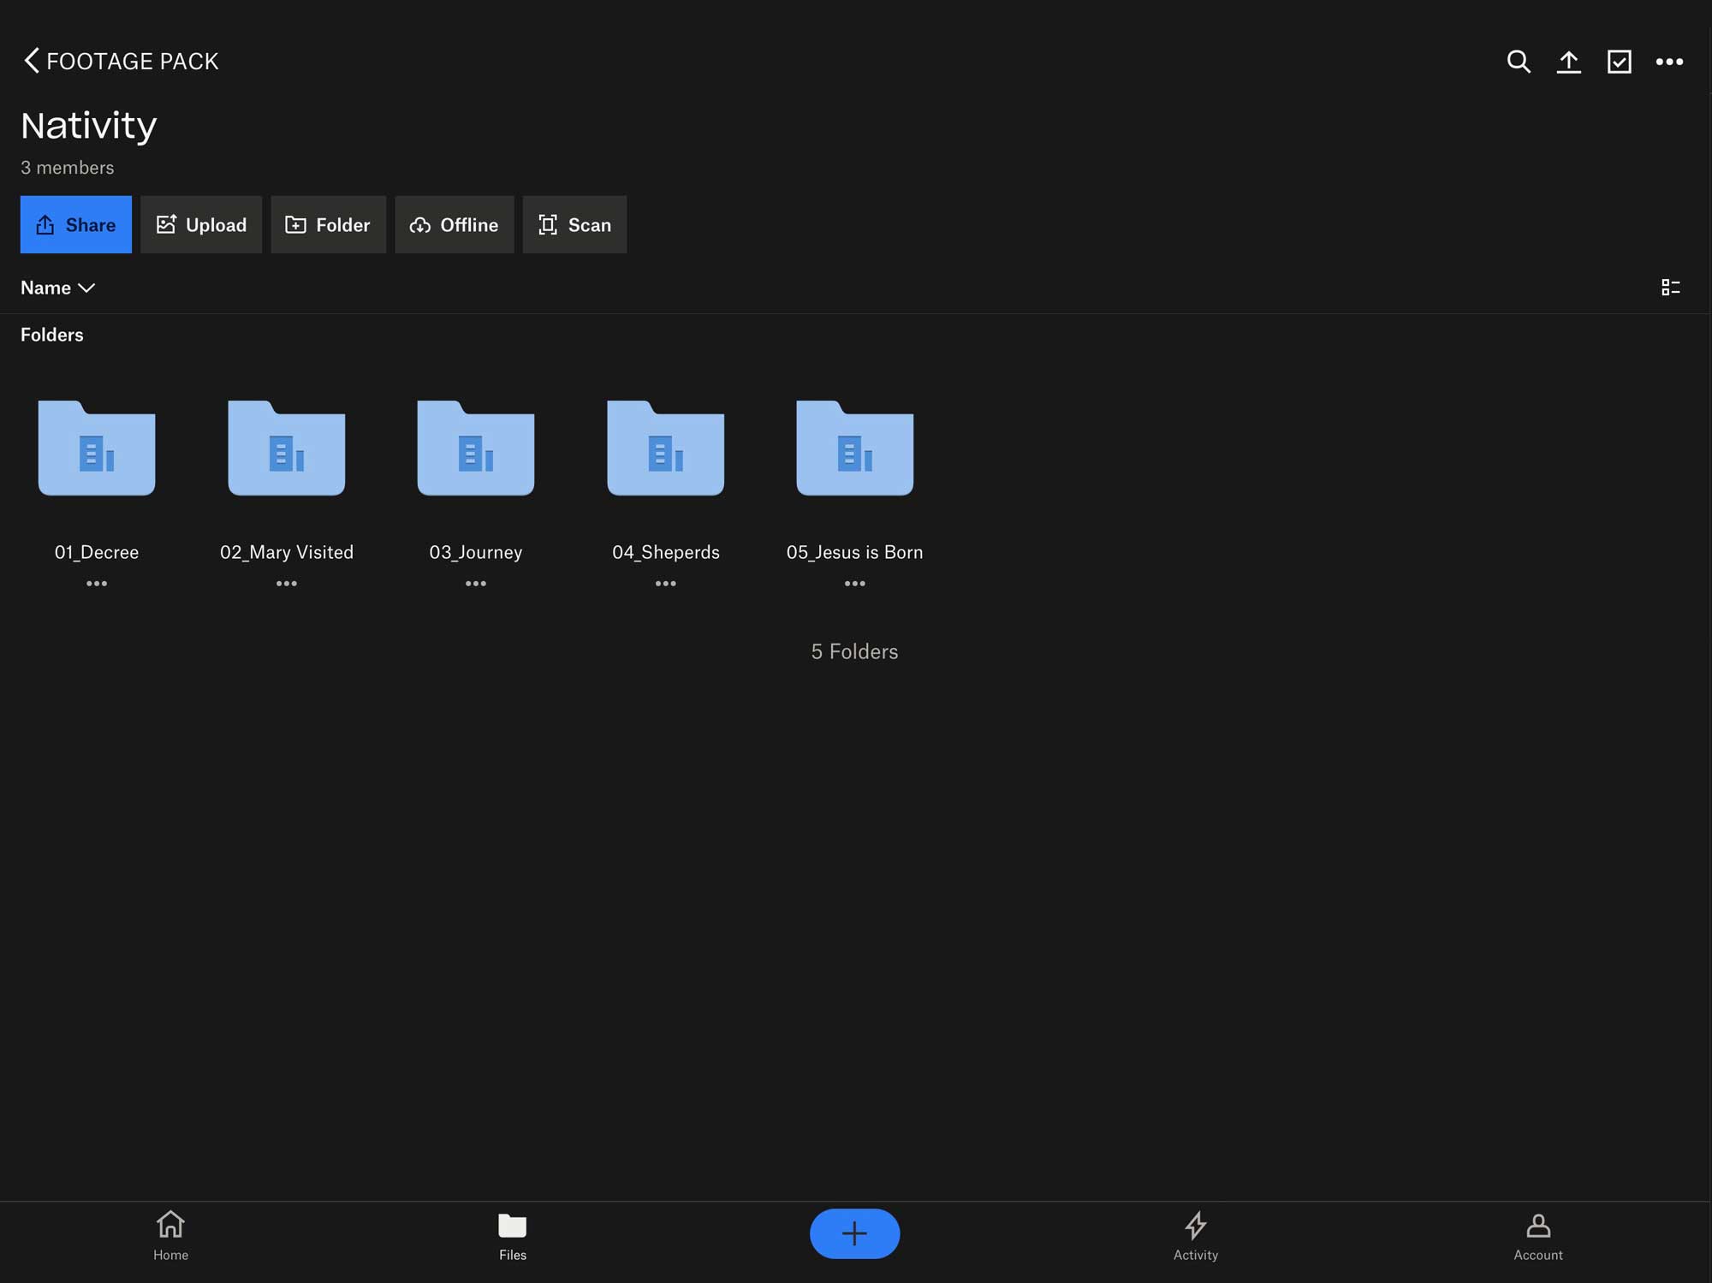View the 3 members list
This screenshot has height=1283, width=1712.
click(x=67, y=168)
